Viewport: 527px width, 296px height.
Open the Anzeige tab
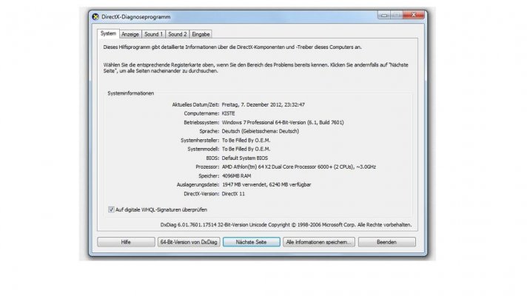coord(130,34)
